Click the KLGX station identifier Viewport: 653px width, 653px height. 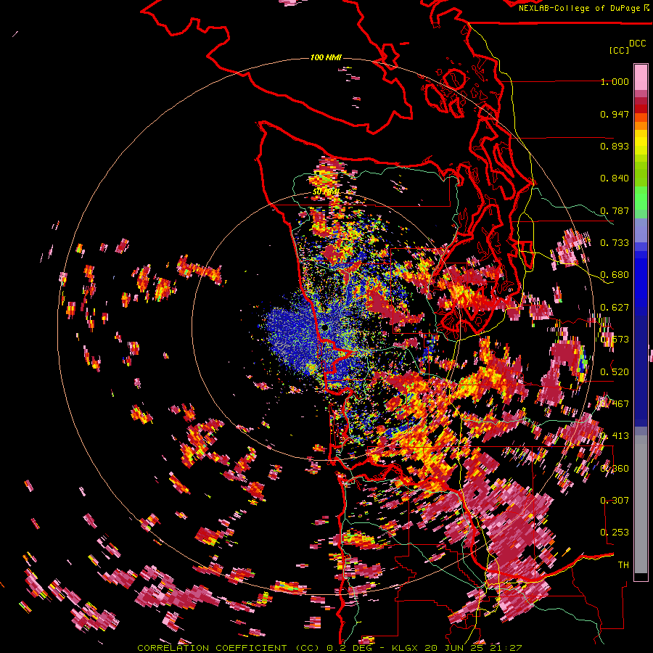pos(406,648)
